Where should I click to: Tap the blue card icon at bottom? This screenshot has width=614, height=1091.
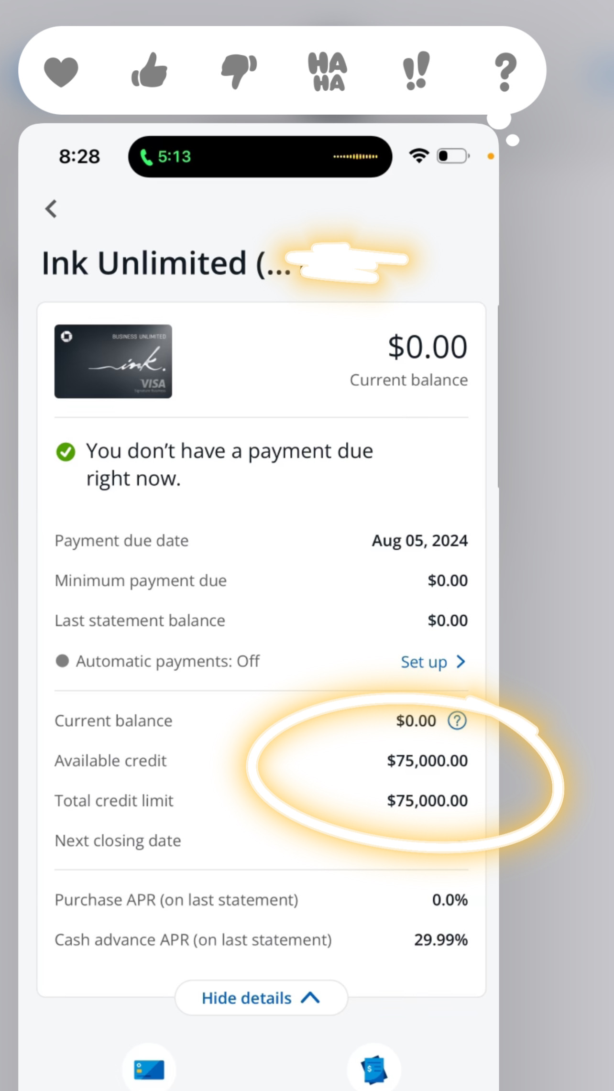tap(149, 1070)
